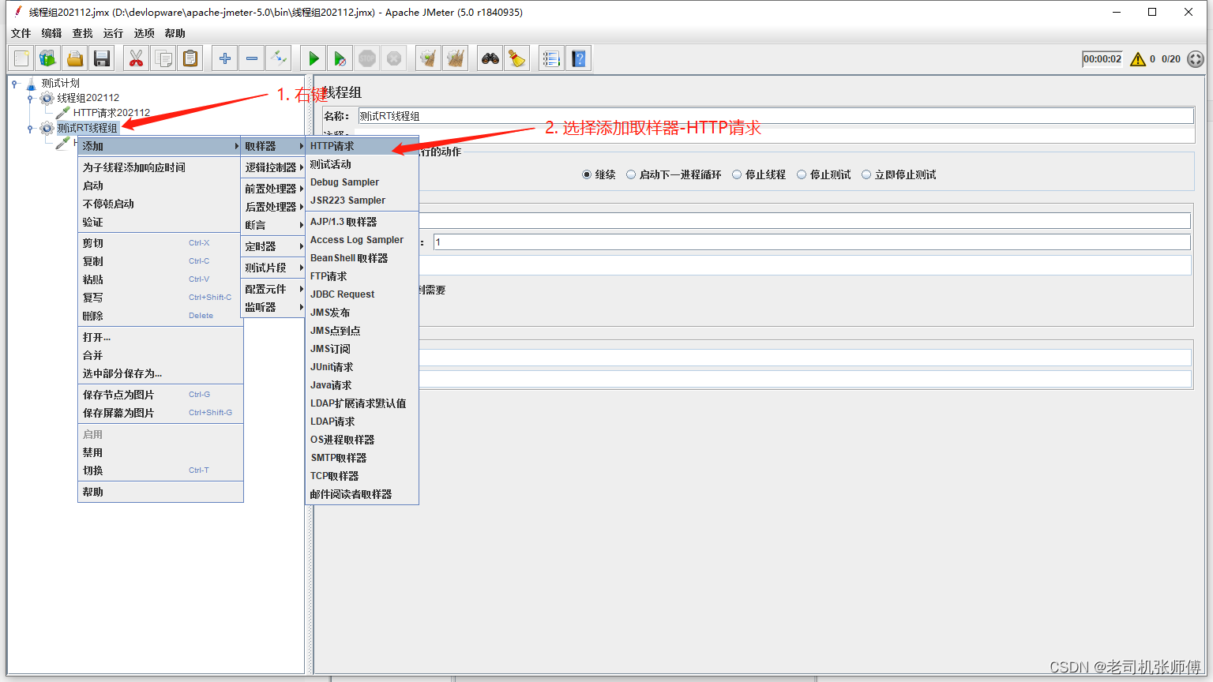Open the 运行 menu

point(114,33)
